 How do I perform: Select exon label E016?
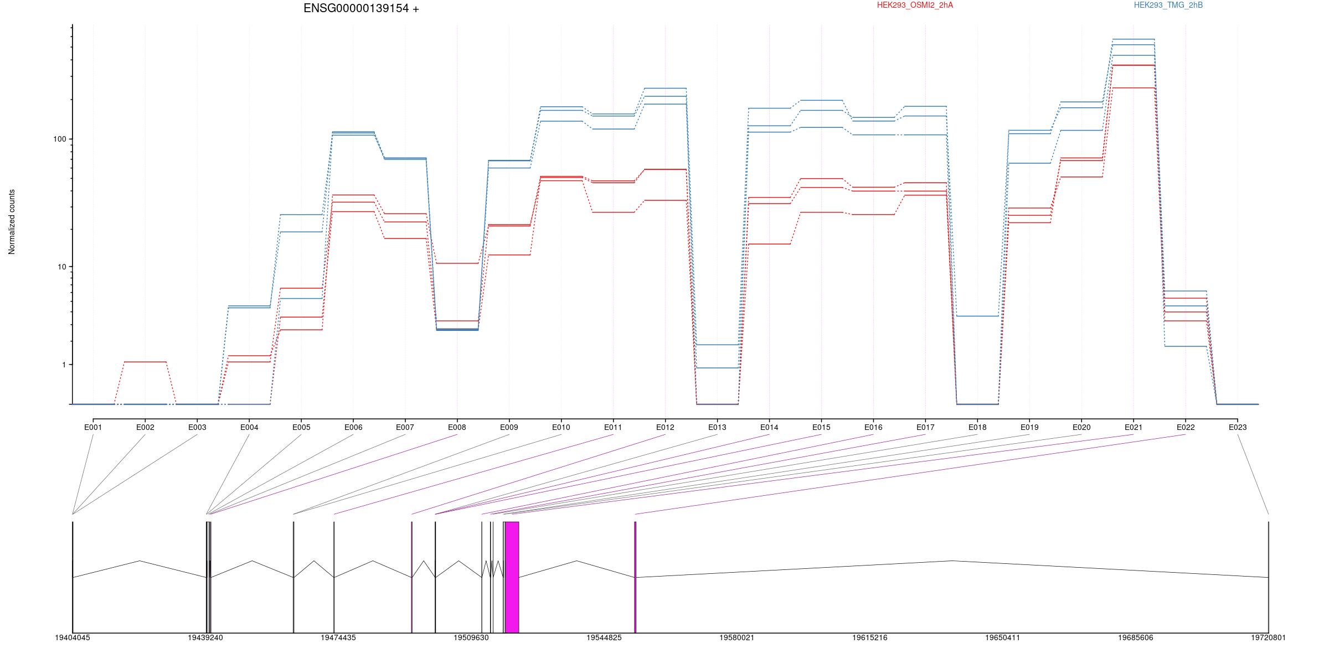pyautogui.click(x=873, y=427)
